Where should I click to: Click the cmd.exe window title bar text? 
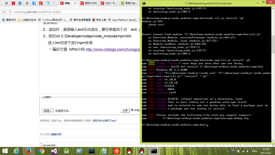tap(208, 3)
